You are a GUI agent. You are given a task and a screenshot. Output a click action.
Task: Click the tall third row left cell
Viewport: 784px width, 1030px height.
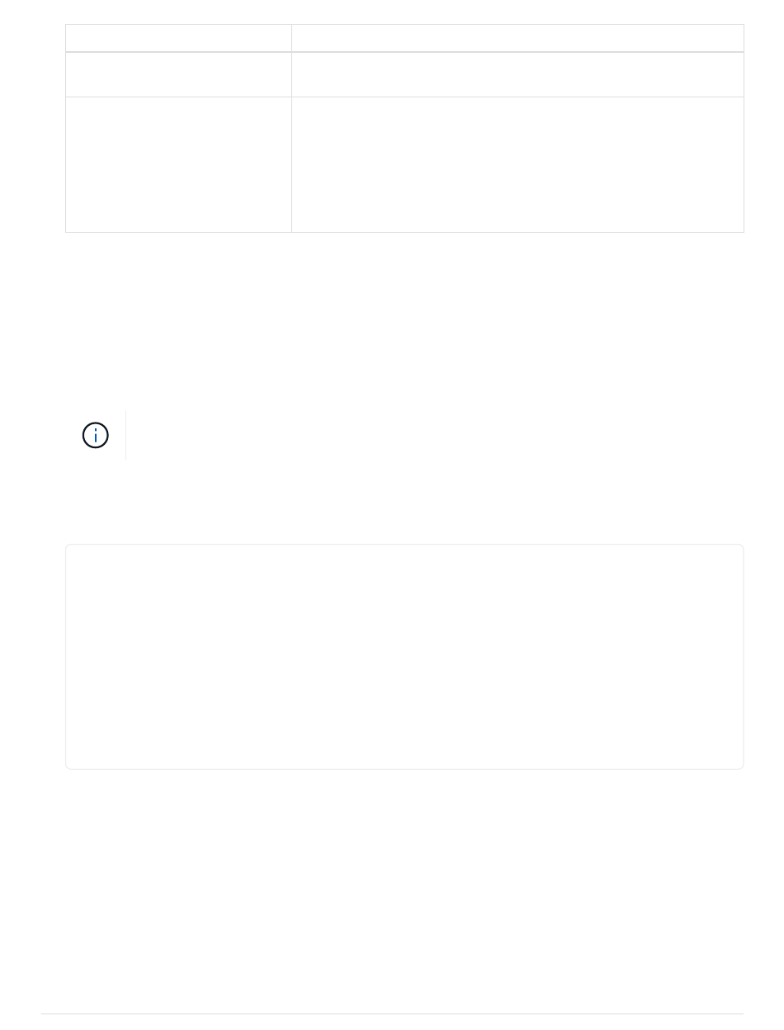pyautogui.click(x=178, y=165)
